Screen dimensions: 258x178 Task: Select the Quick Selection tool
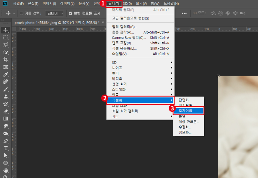click(x=5, y=52)
